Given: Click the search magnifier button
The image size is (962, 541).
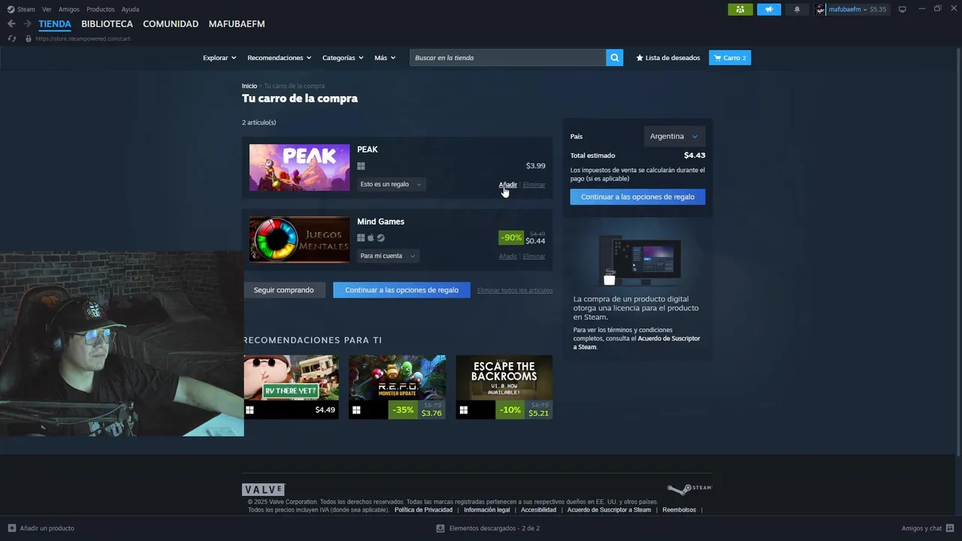Looking at the screenshot, I should 615,58.
